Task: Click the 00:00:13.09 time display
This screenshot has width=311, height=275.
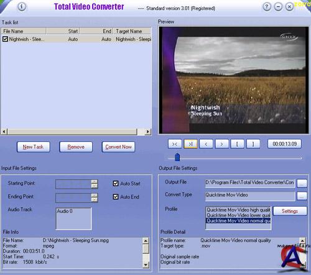Action: [284, 144]
